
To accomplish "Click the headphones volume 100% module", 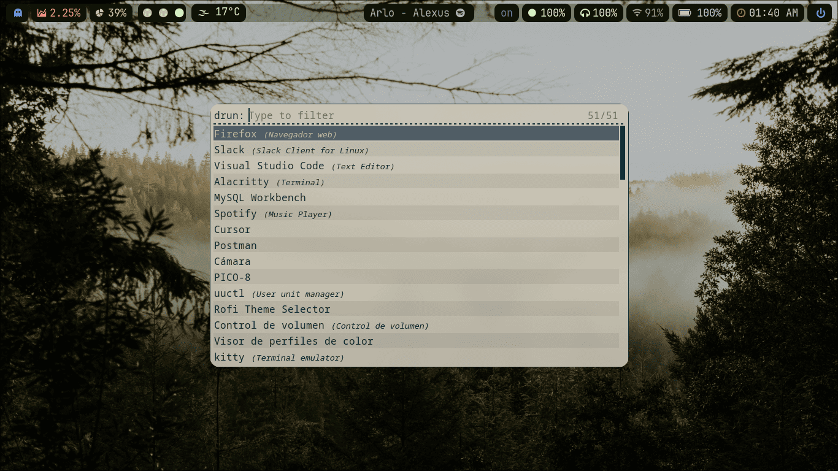I will pos(599,13).
